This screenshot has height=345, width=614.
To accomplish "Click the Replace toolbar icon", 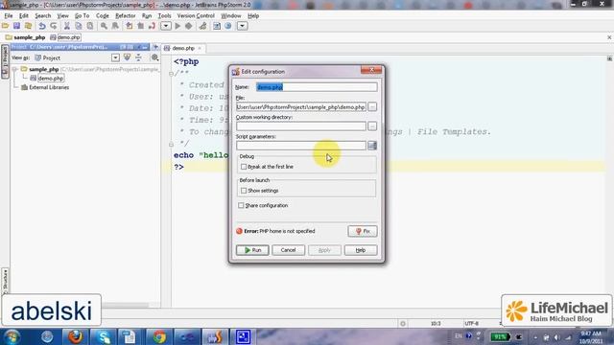I will pyautogui.click(x=115, y=26).
